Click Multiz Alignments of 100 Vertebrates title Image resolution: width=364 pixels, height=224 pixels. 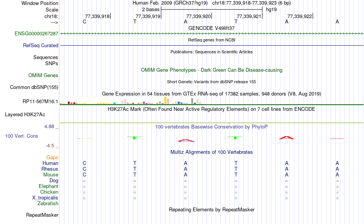point(212,152)
